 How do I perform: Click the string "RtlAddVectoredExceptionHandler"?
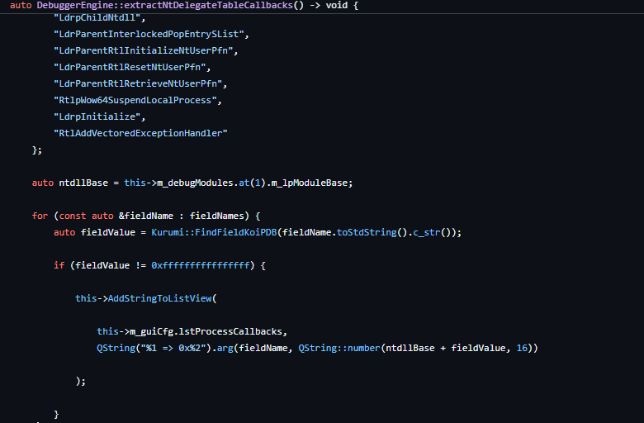140,133
